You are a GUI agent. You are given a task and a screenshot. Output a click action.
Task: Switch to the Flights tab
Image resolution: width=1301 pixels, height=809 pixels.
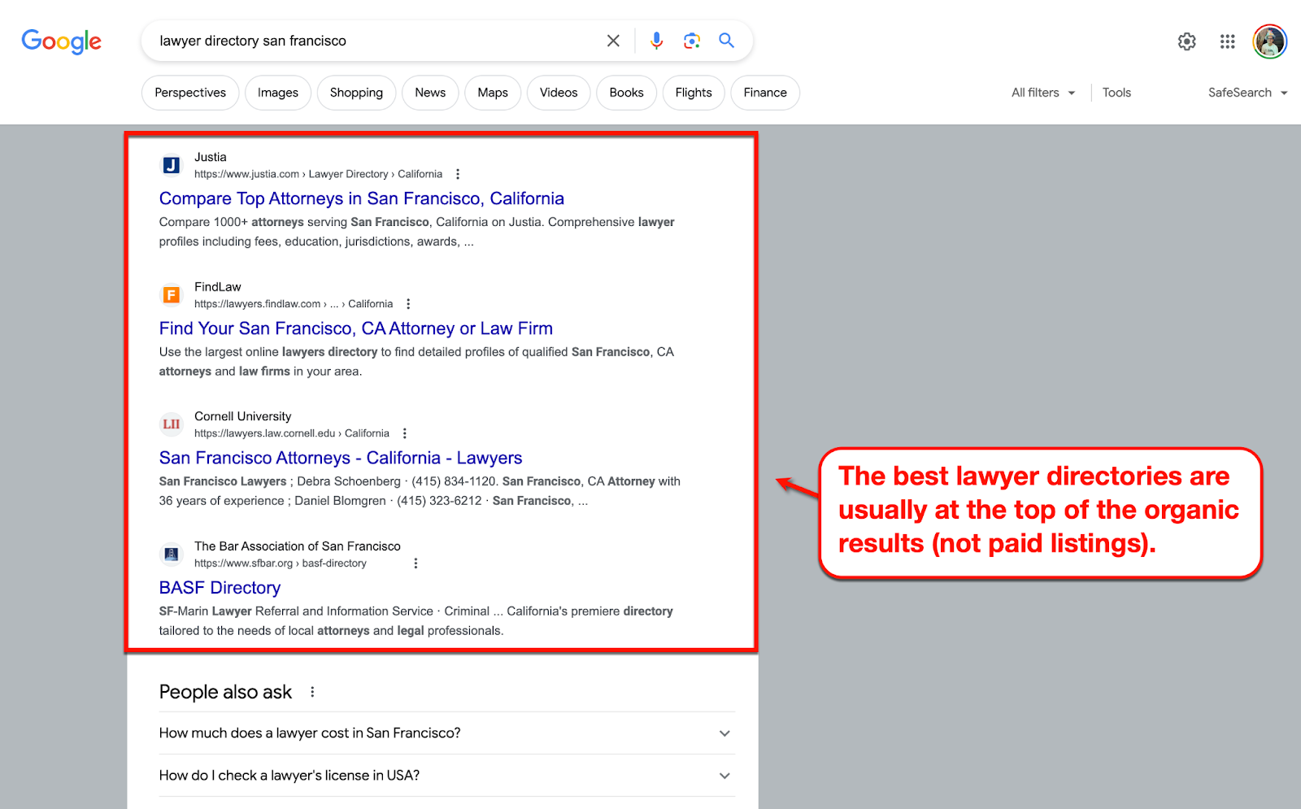click(x=694, y=93)
